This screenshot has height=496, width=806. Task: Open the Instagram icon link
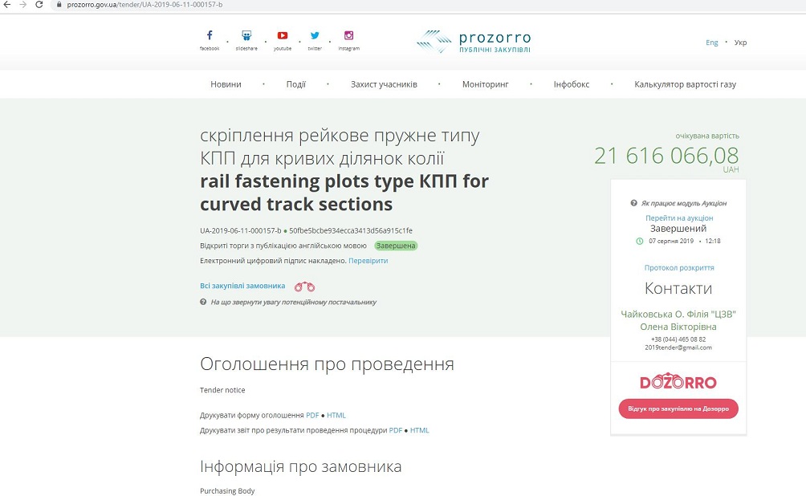tap(348, 36)
